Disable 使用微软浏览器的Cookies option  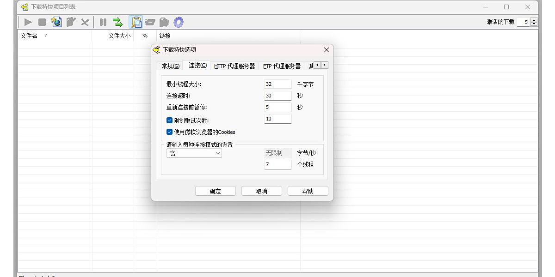point(169,132)
